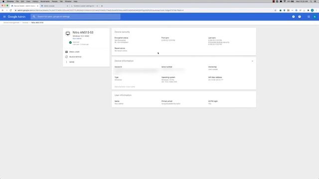319x179 pixels.
Task: Open the account avatar in the Admin header
Action: [315, 16]
